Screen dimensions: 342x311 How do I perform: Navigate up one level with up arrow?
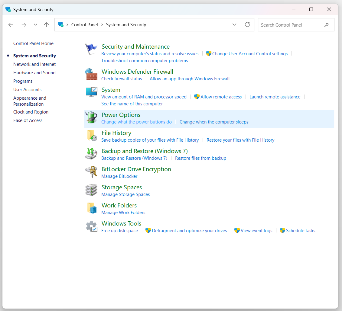[46, 25]
